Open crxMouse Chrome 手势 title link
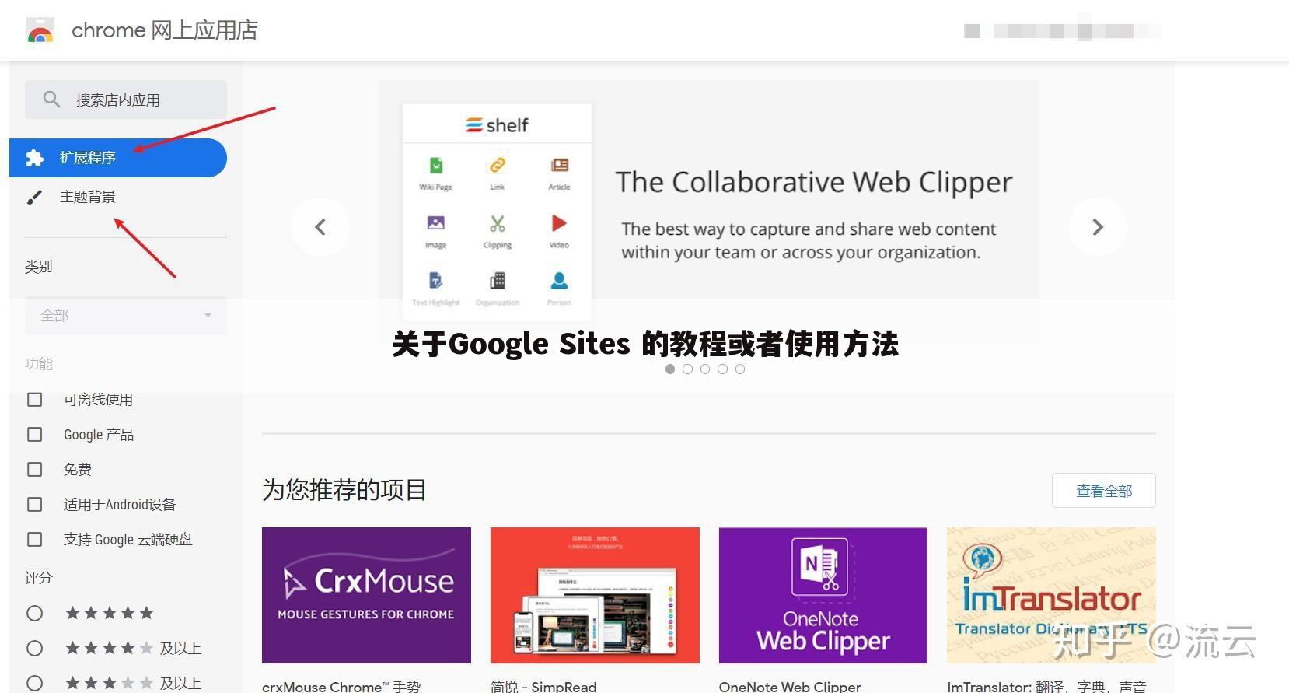Viewport: 1289px width, 693px height. [x=341, y=686]
